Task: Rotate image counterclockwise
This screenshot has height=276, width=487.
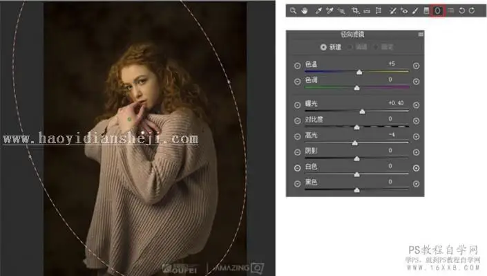Action: (x=462, y=11)
